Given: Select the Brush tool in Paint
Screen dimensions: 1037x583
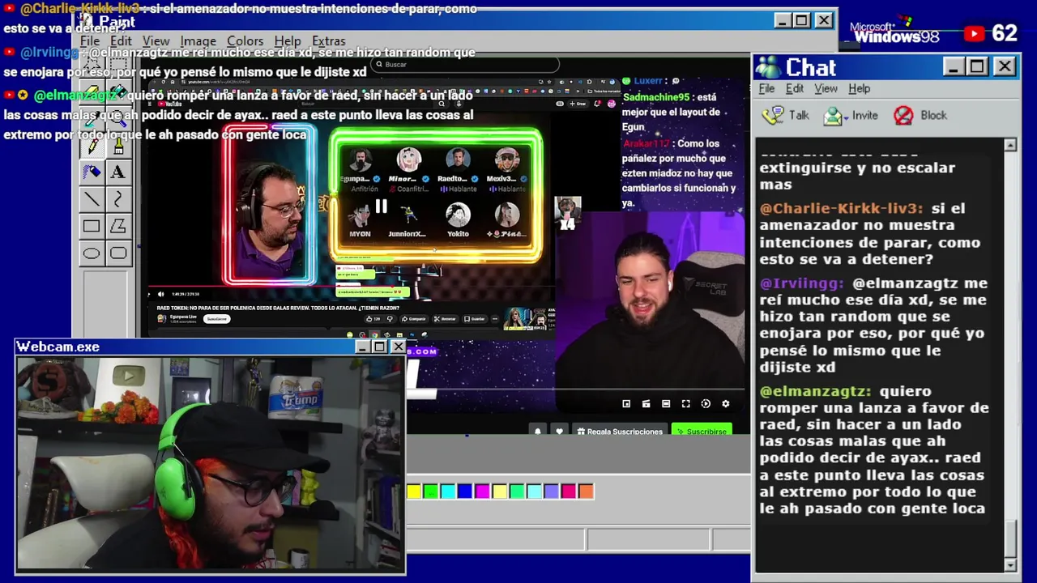Looking at the screenshot, I should pyautogui.click(x=118, y=145).
